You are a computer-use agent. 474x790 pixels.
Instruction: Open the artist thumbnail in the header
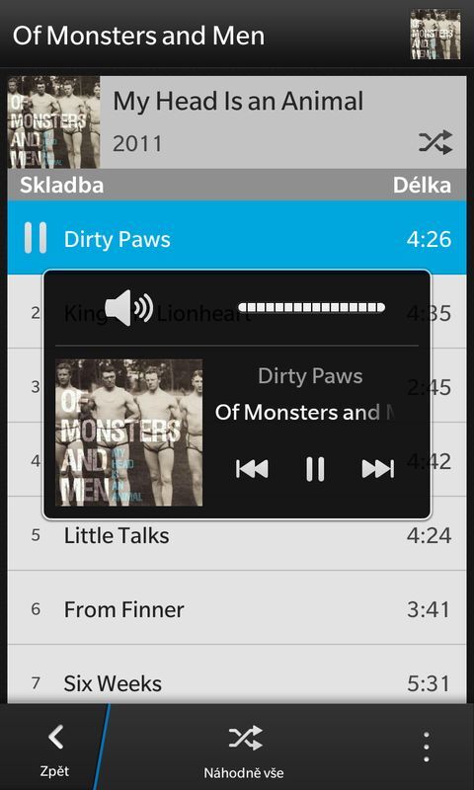point(435,35)
